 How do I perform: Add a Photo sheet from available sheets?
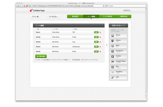tap(118, 36)
